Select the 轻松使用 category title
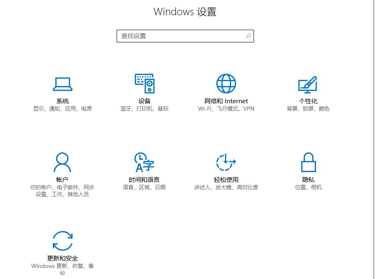The height and width of the screenshot is (279, 375). pyautogui.click(x=226, y=180)
